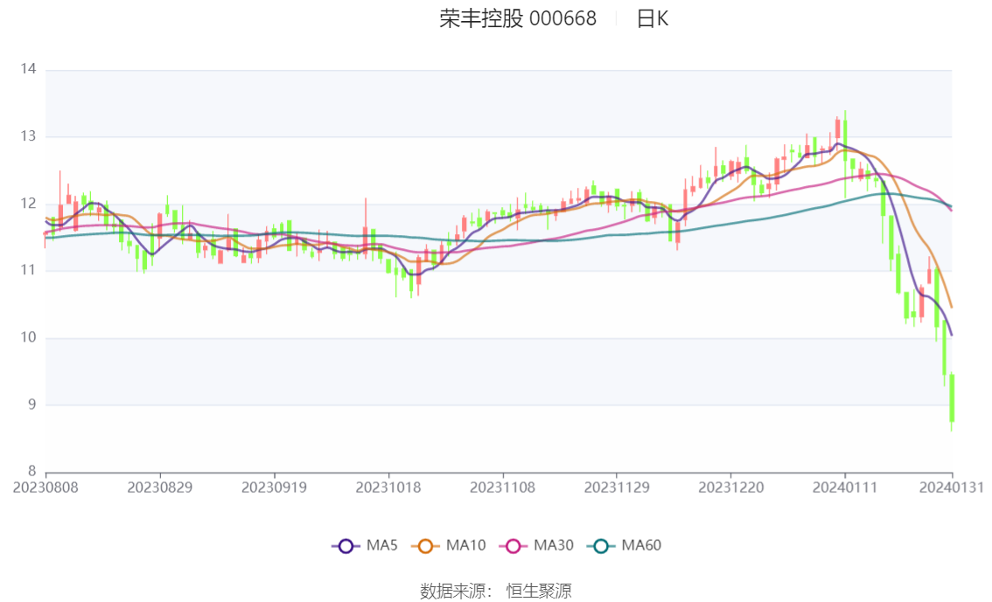This screenshot has height=602, width=992.
Task: Toggle the MA5 legend line
Action: click(365, 546)
